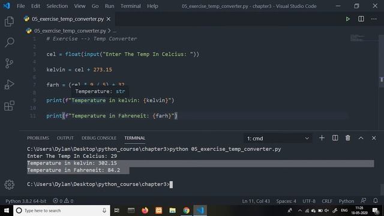Click the Type here to search box
Screen dimensions: 384x216
[x=61, y=211]
